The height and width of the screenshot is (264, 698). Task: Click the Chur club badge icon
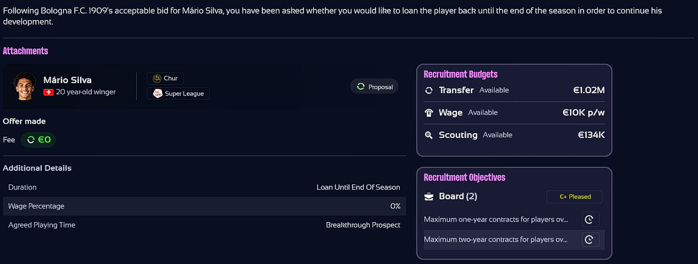point(157,78)
